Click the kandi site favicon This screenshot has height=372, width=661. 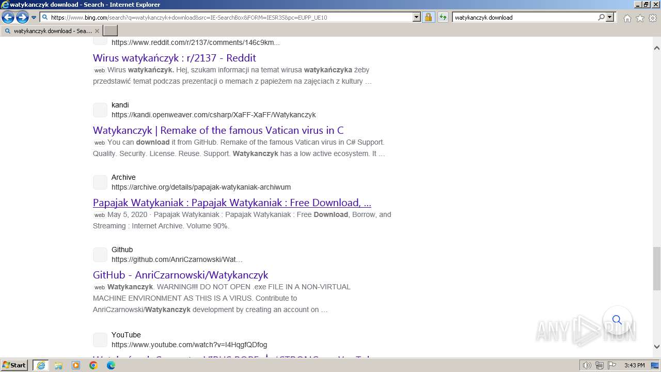click(x=100, y=110)
